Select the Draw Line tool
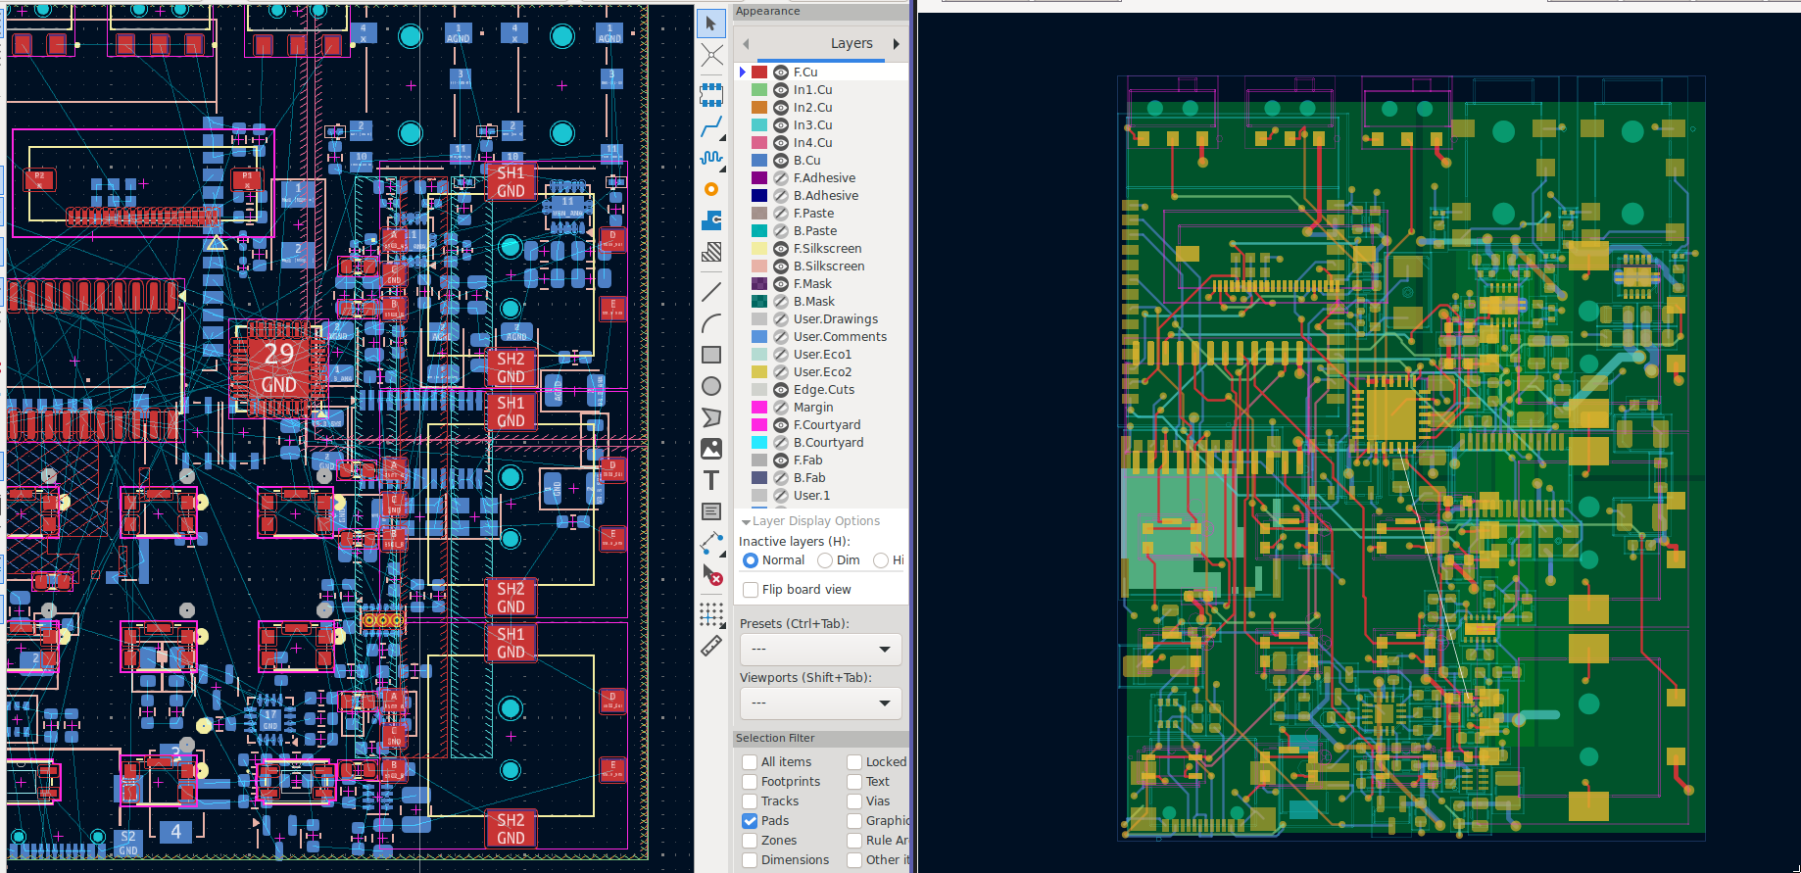The height and width of the screenshot is (873, 1801). (x=711, y=292)
